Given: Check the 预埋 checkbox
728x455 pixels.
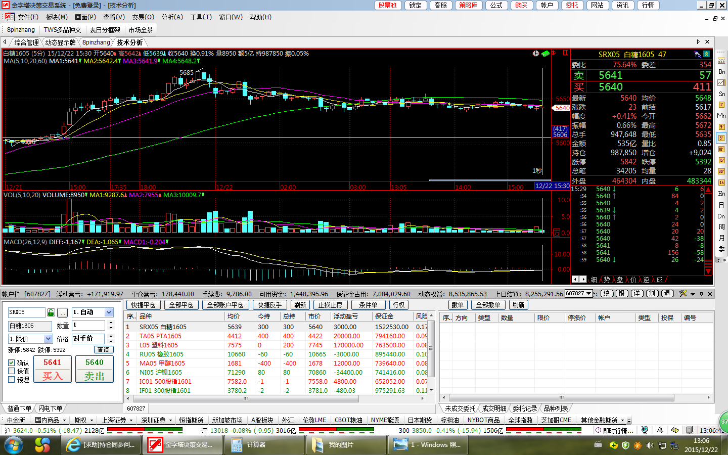Looking at the screenshot, I should [x=12, y=379].
